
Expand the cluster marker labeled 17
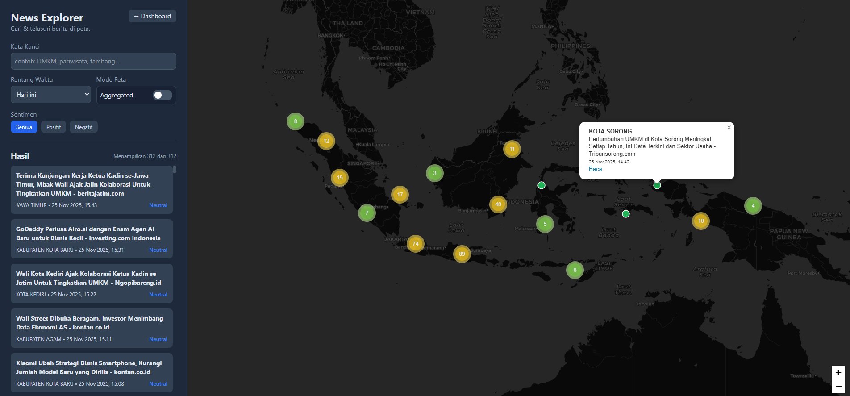400,195
